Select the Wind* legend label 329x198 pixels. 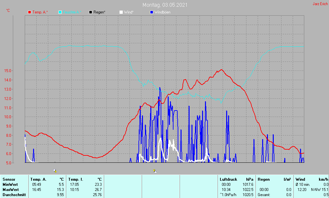pos(129,12)
